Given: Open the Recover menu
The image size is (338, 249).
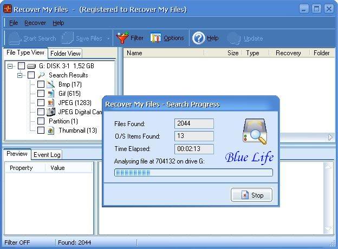Looking at the screenshot, I should [35, 23].
